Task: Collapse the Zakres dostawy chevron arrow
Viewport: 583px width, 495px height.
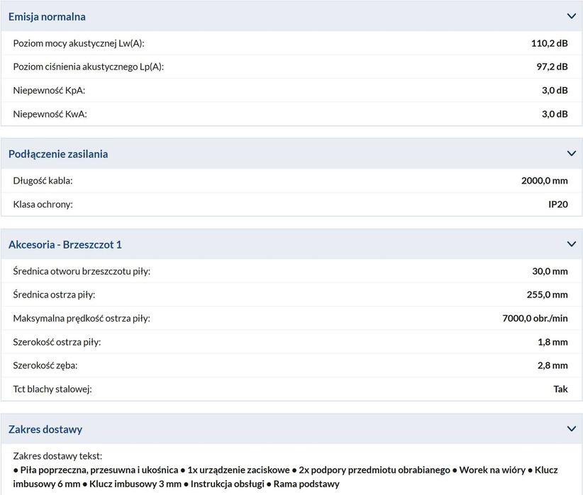Action: coord(571,429)
